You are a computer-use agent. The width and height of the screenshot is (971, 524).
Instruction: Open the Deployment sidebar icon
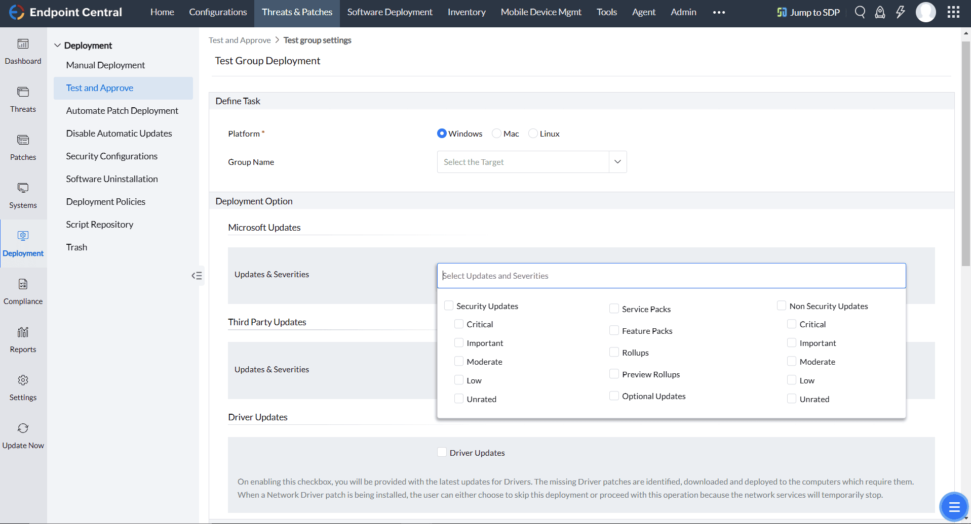23,236
